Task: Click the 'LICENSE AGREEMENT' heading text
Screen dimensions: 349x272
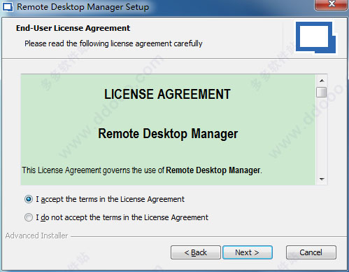Action: pos(167,95)
